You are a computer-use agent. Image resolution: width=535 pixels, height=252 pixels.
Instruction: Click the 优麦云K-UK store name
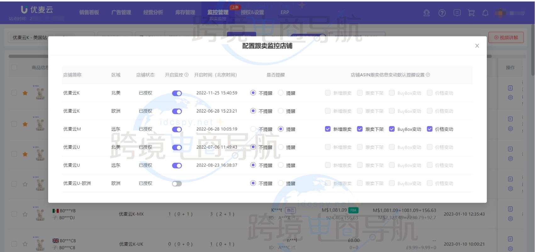click(x=131, y=244)
